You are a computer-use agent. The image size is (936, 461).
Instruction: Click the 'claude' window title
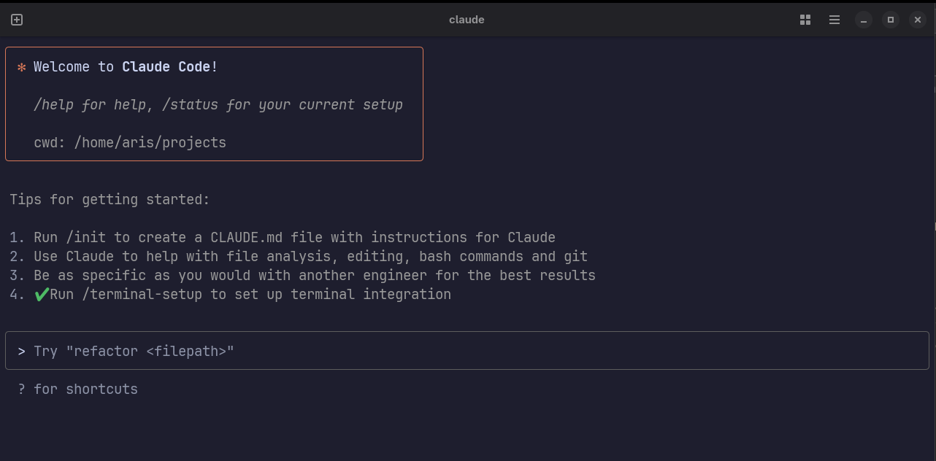click(x=467, y=20)
